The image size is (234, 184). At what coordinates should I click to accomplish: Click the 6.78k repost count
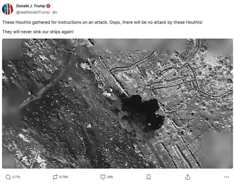pos(64,177)
